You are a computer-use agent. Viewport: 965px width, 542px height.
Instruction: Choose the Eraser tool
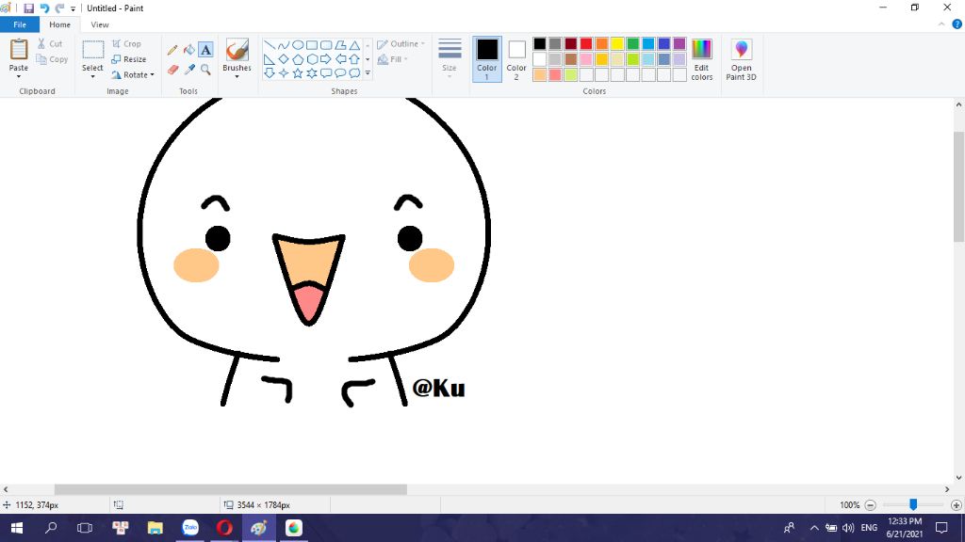coord(172,70)
